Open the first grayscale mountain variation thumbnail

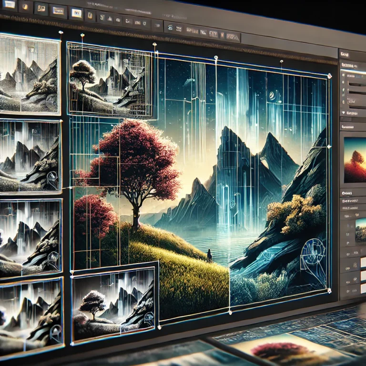(29, 75)
